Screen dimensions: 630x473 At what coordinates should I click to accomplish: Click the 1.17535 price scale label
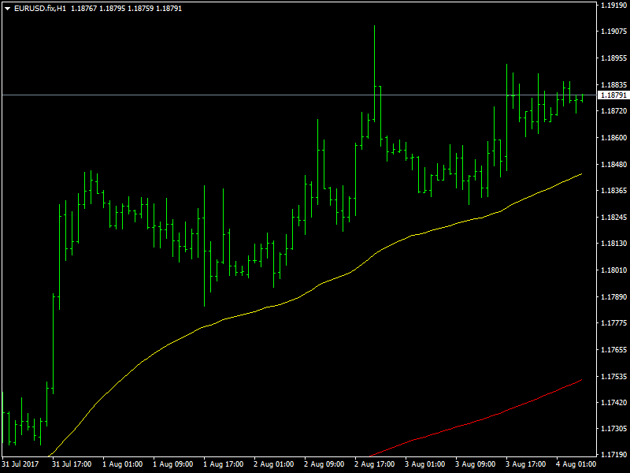(613, 377)
